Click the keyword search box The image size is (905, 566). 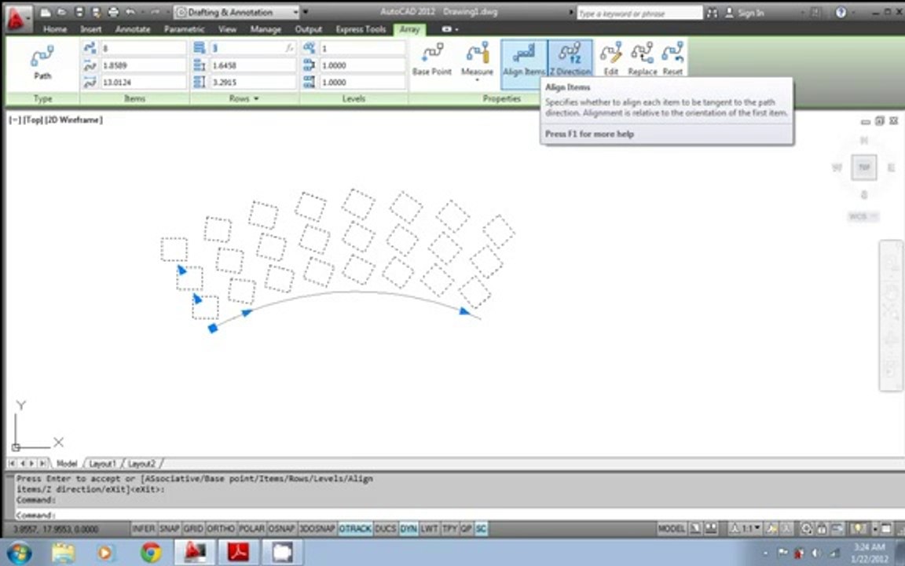coord(639,13)
